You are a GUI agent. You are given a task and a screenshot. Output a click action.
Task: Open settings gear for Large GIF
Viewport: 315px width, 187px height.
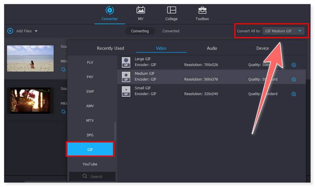coord(293,65)
